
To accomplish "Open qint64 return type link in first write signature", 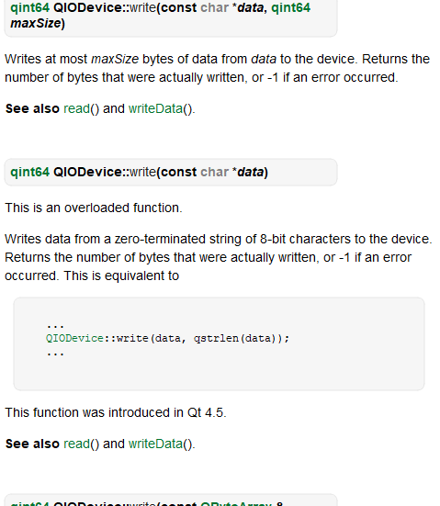I will coord(29,7).
